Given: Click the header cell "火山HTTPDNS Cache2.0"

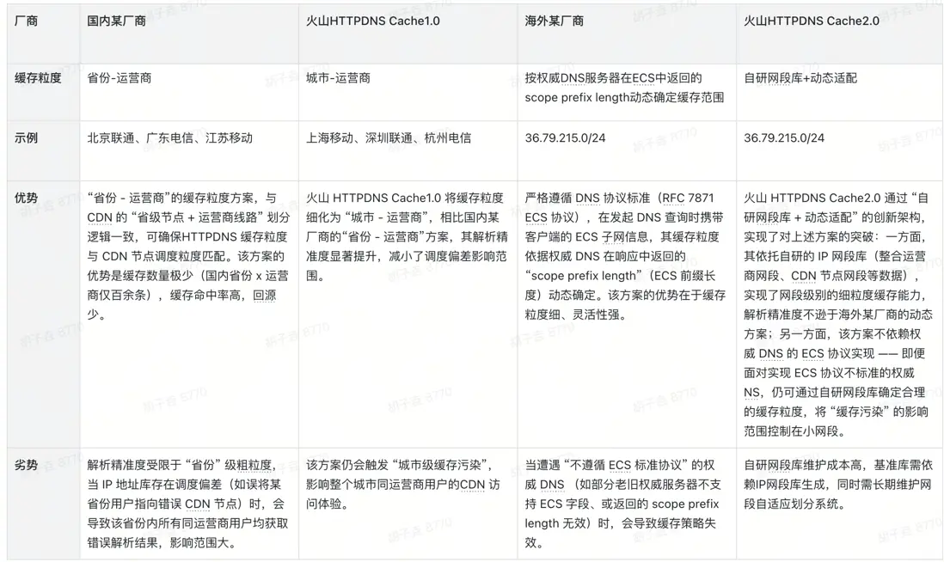Looking at the screenshot, I should [811, 21].
